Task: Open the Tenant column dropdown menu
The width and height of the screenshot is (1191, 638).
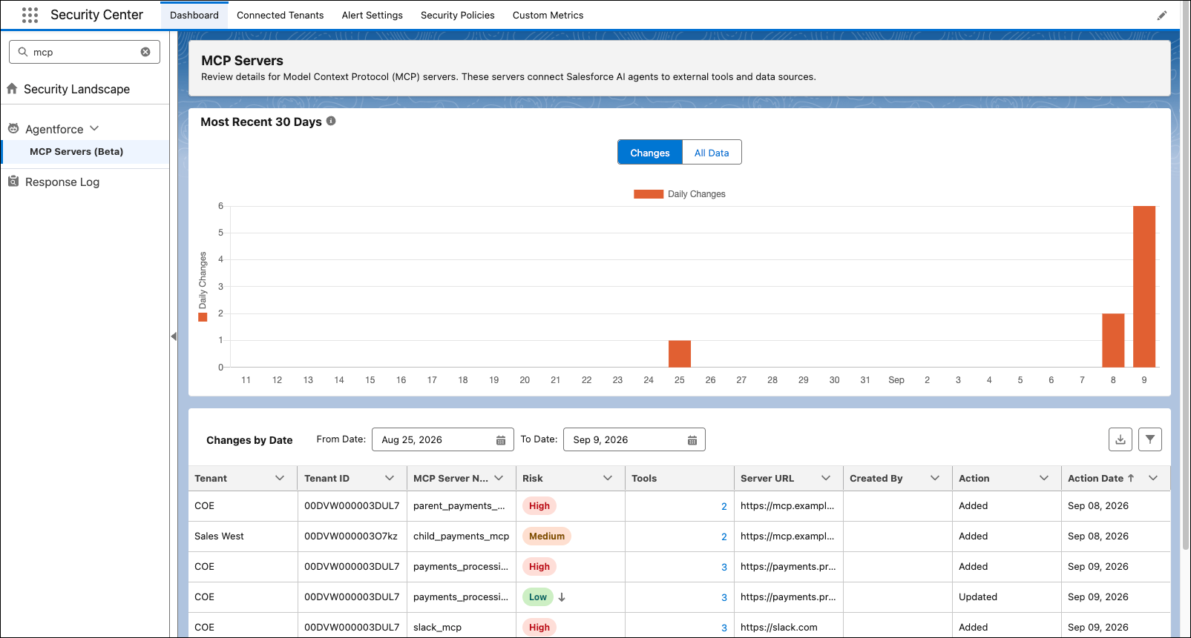Action: pyautogui.click(x=280, y=478)
